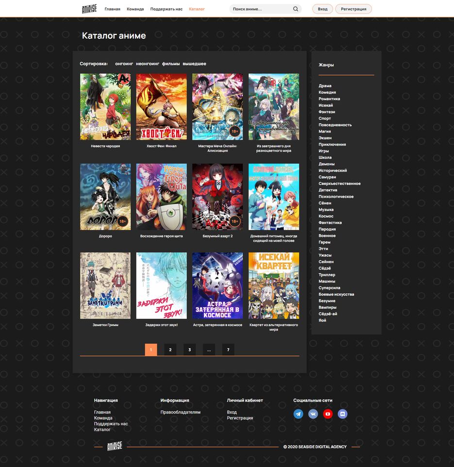Click the search magnifier icon
This screenshot has height=467, width=454.
click(295, 9)
